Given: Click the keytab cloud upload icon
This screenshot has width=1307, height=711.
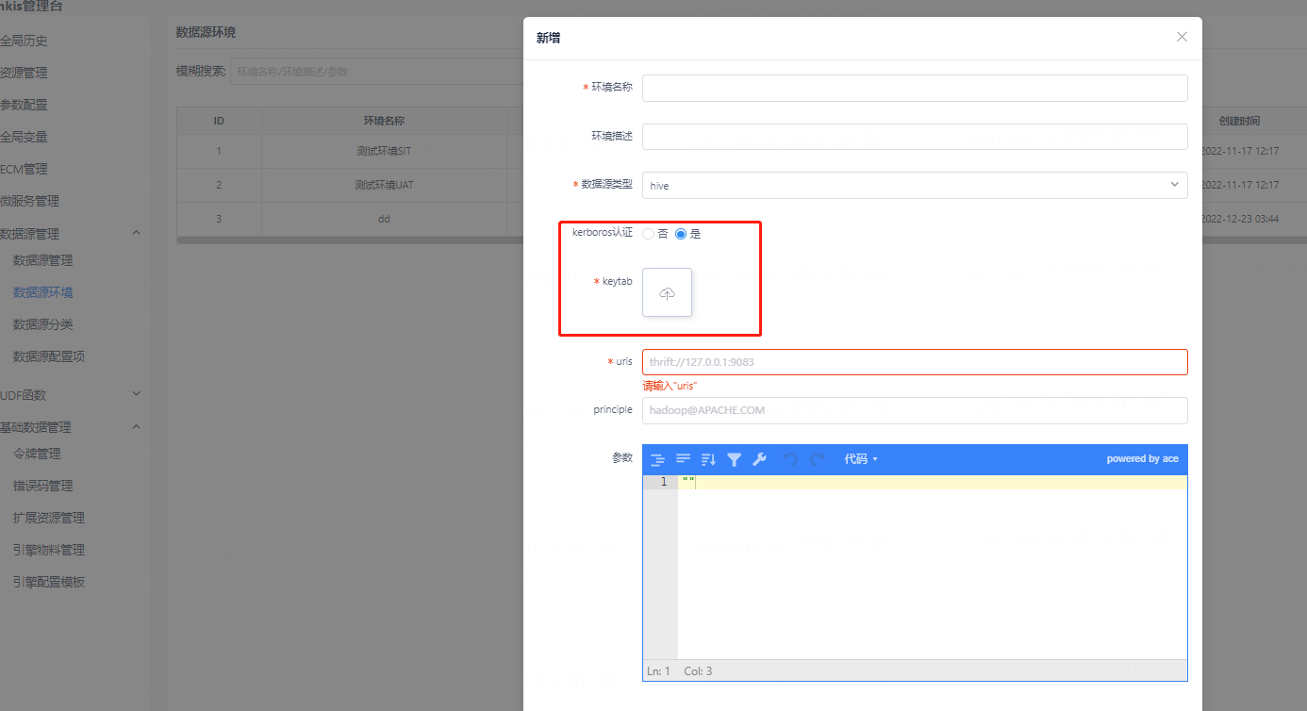Looking at the screenshot, I should (667, 293).
